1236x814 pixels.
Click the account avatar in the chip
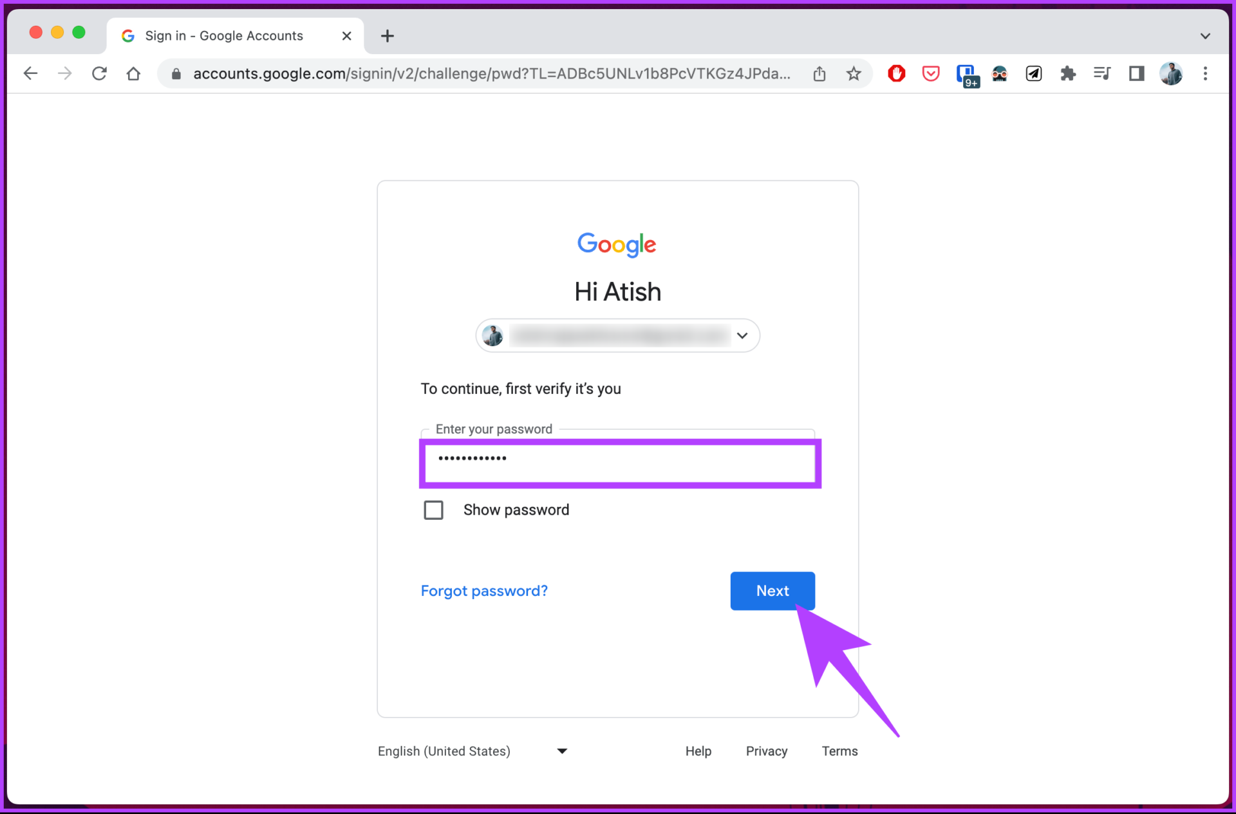[493, 335]
